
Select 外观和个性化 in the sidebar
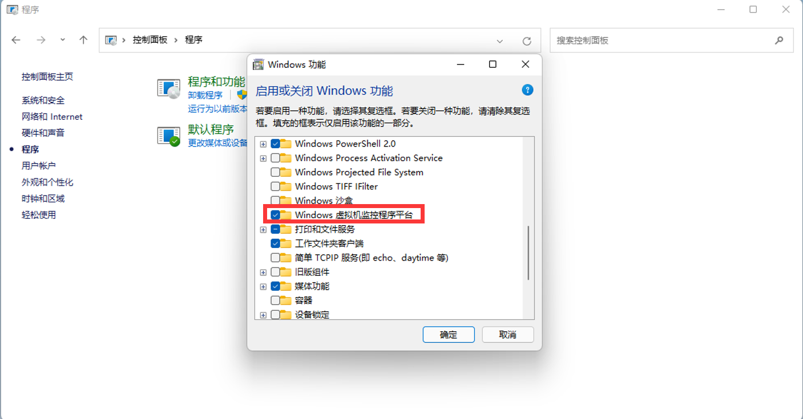[47, 182]
